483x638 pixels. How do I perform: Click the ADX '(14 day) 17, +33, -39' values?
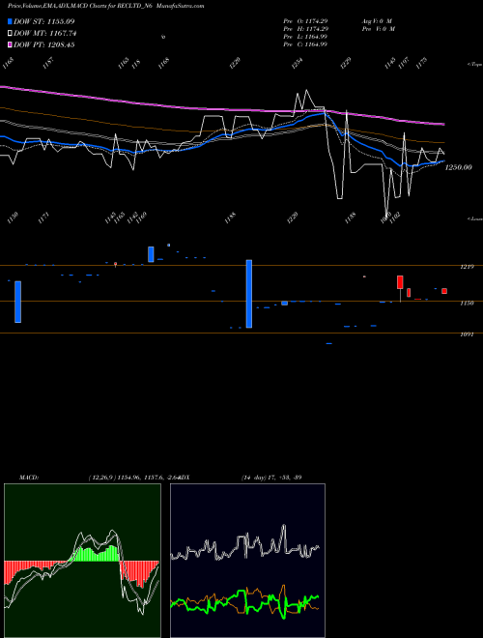(x=271, y=478)
